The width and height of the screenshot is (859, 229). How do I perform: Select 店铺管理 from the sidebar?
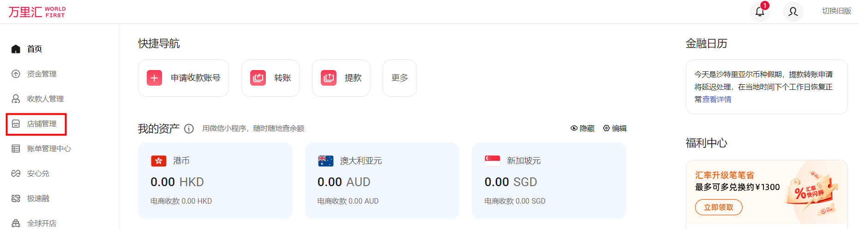(x=42, y=124)
